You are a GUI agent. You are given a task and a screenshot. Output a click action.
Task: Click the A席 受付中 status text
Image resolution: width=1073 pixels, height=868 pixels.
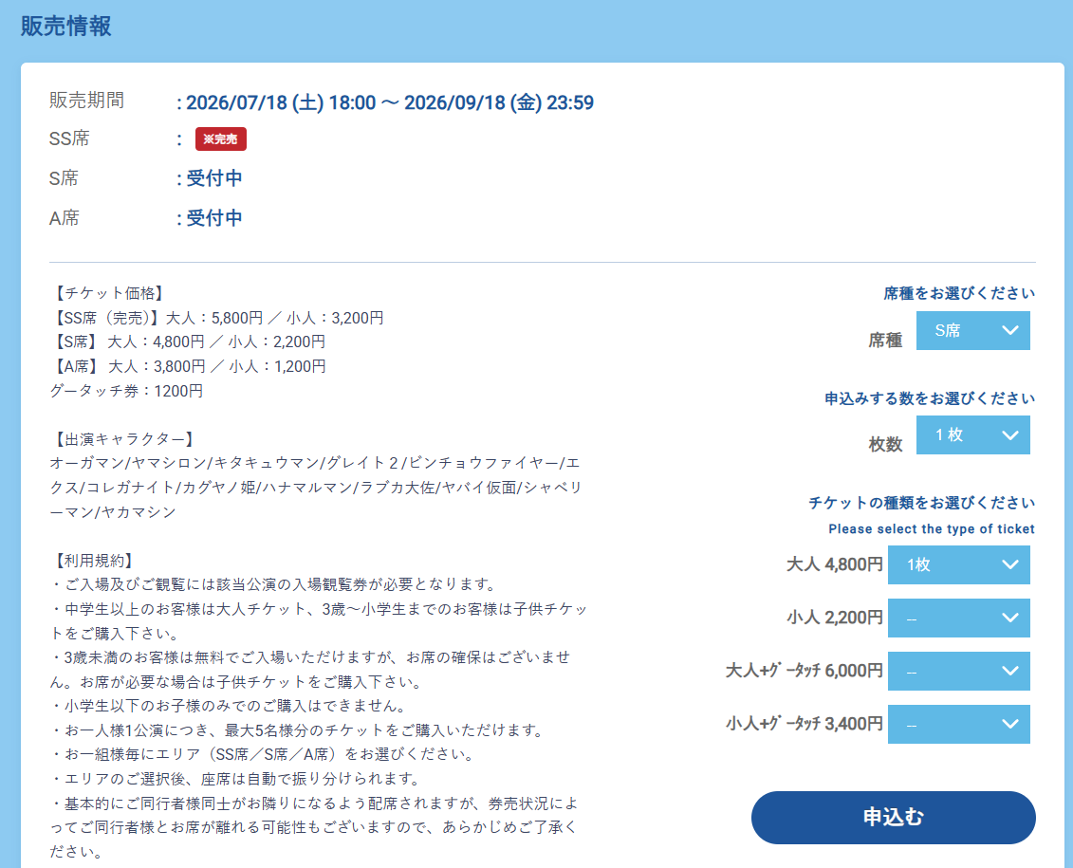(214, 218)
